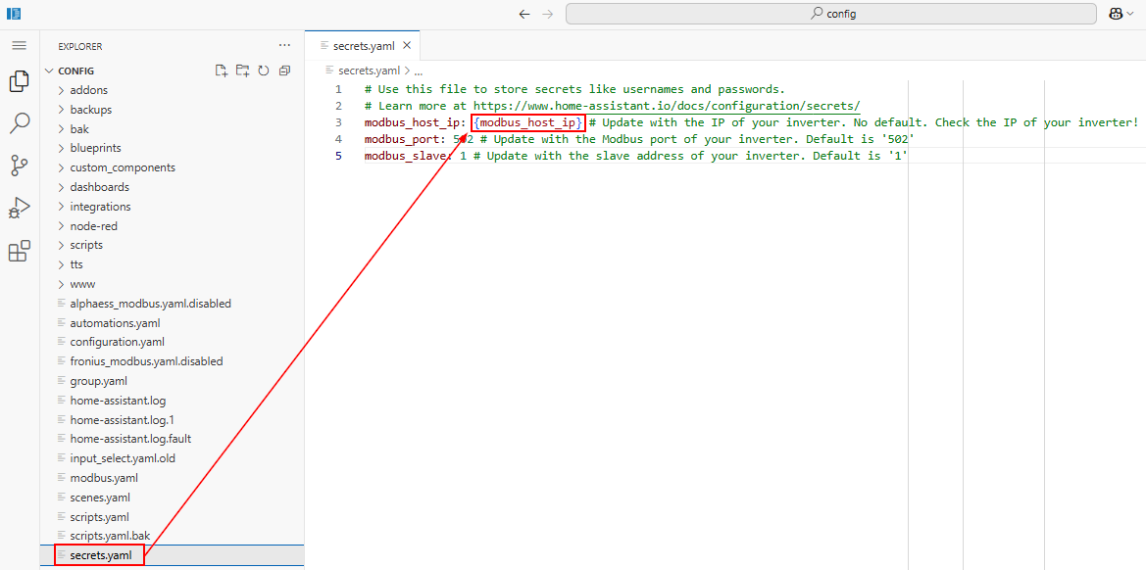Click the config search command box
This screenshot has height=570, width=1146.
tap(830, 14)
